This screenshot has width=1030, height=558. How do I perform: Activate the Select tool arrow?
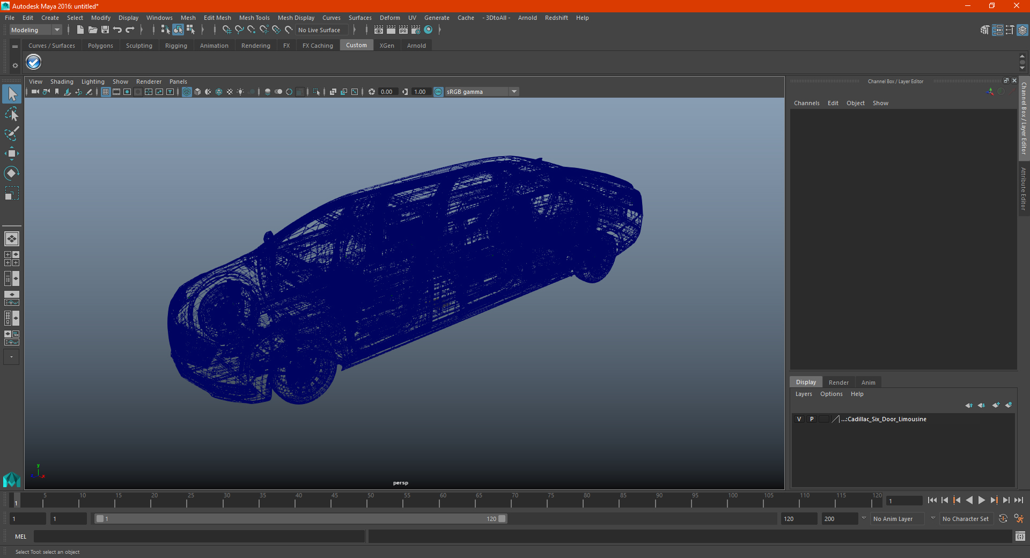12,94
